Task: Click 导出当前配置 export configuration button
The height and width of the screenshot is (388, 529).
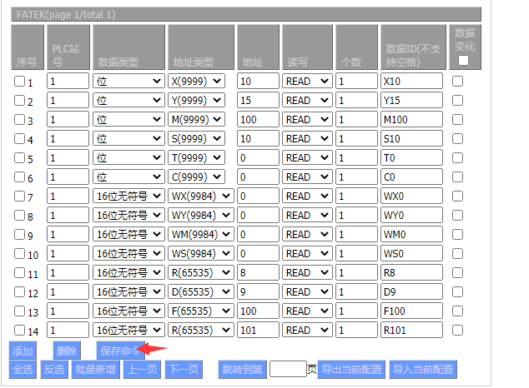Action: [351, 370]
